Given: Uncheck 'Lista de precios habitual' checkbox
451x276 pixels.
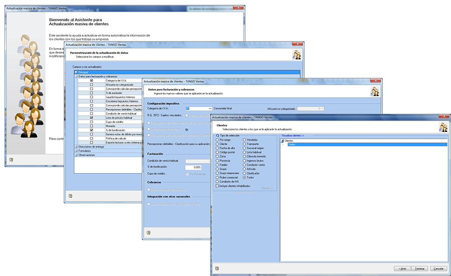Looking at the screenshot, I should click(92, 118).
